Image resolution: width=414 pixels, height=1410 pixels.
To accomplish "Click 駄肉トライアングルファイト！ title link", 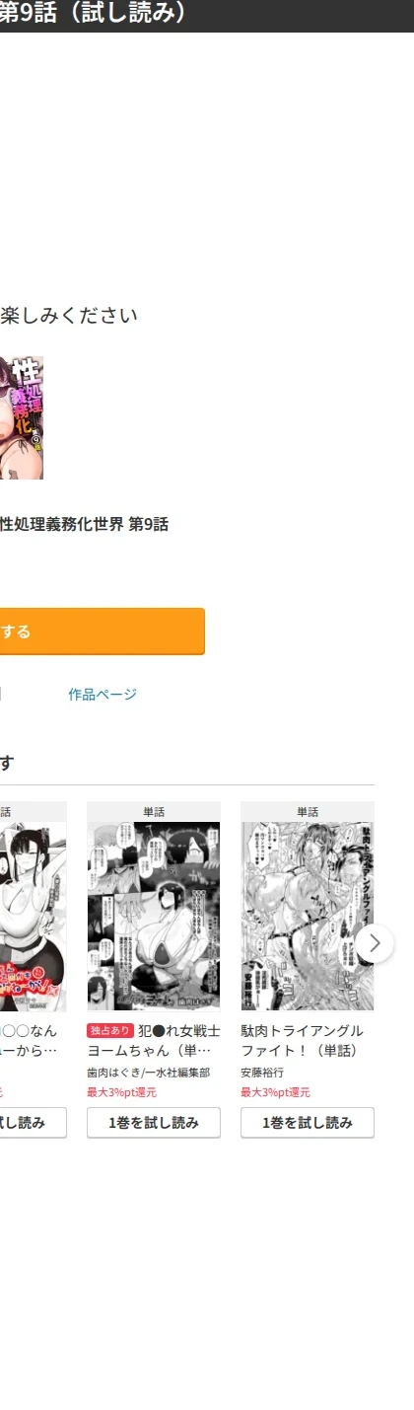I will [x=303, y=1041].
